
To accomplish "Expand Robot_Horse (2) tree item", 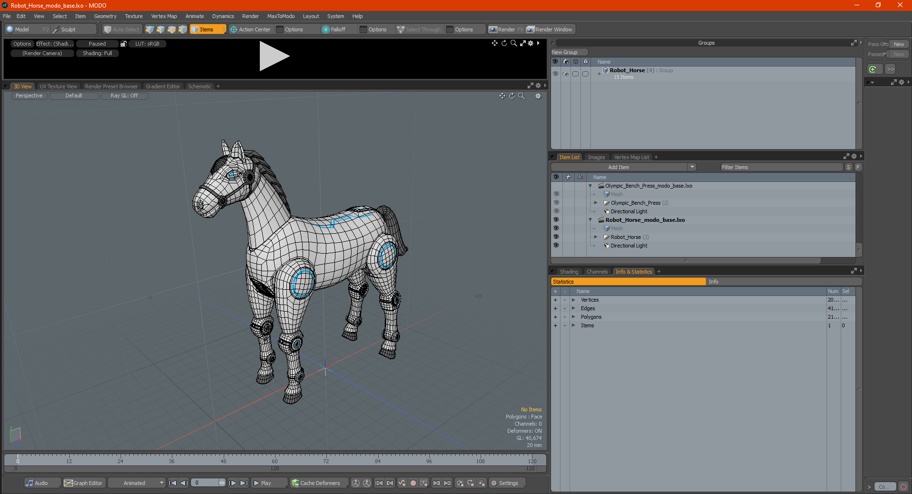I will pyautogui.click(x=596, y=237).
